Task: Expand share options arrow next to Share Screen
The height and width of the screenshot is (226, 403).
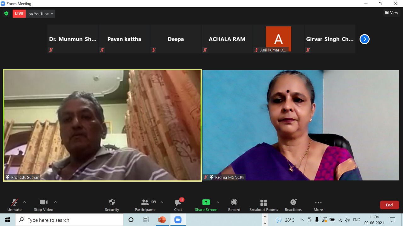Action: [218, 202]
